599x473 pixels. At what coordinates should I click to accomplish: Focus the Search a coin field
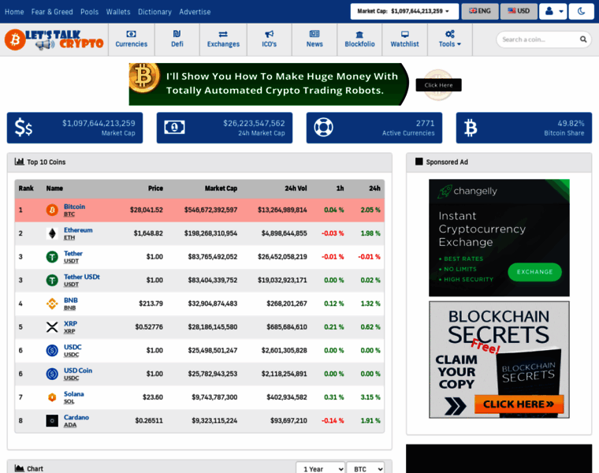(x=538, y=39)
